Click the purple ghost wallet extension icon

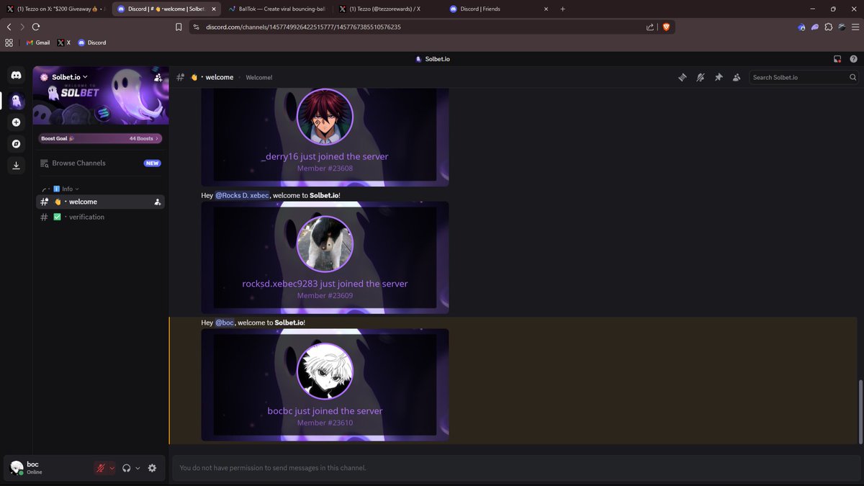tap(815, 27)
